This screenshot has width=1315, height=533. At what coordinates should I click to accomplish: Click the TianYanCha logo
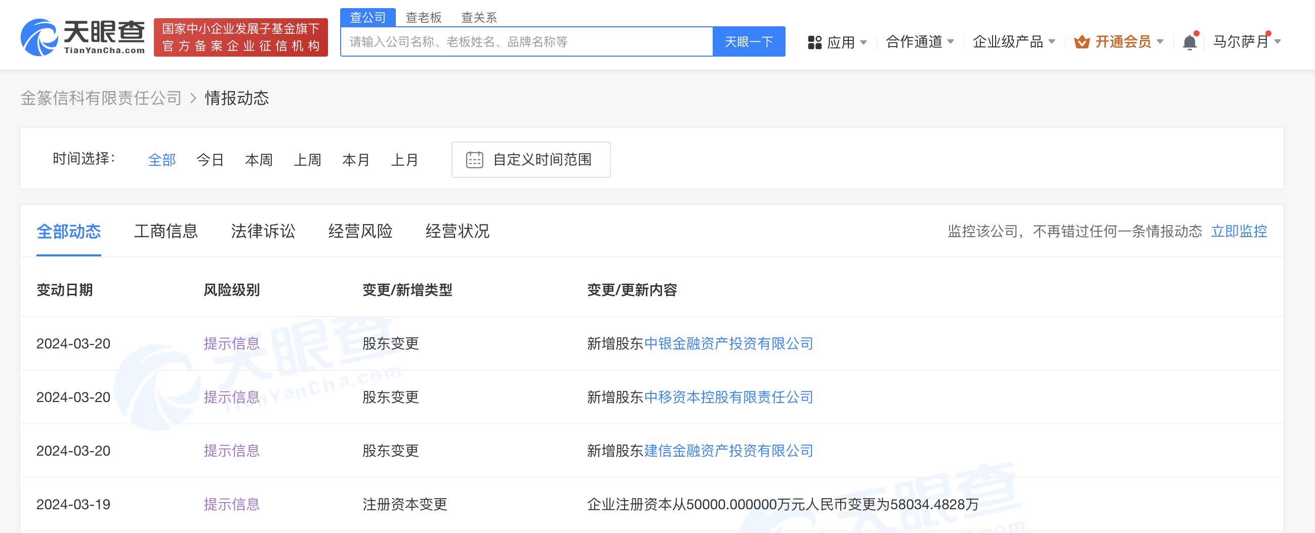click(x=82, y=37)
